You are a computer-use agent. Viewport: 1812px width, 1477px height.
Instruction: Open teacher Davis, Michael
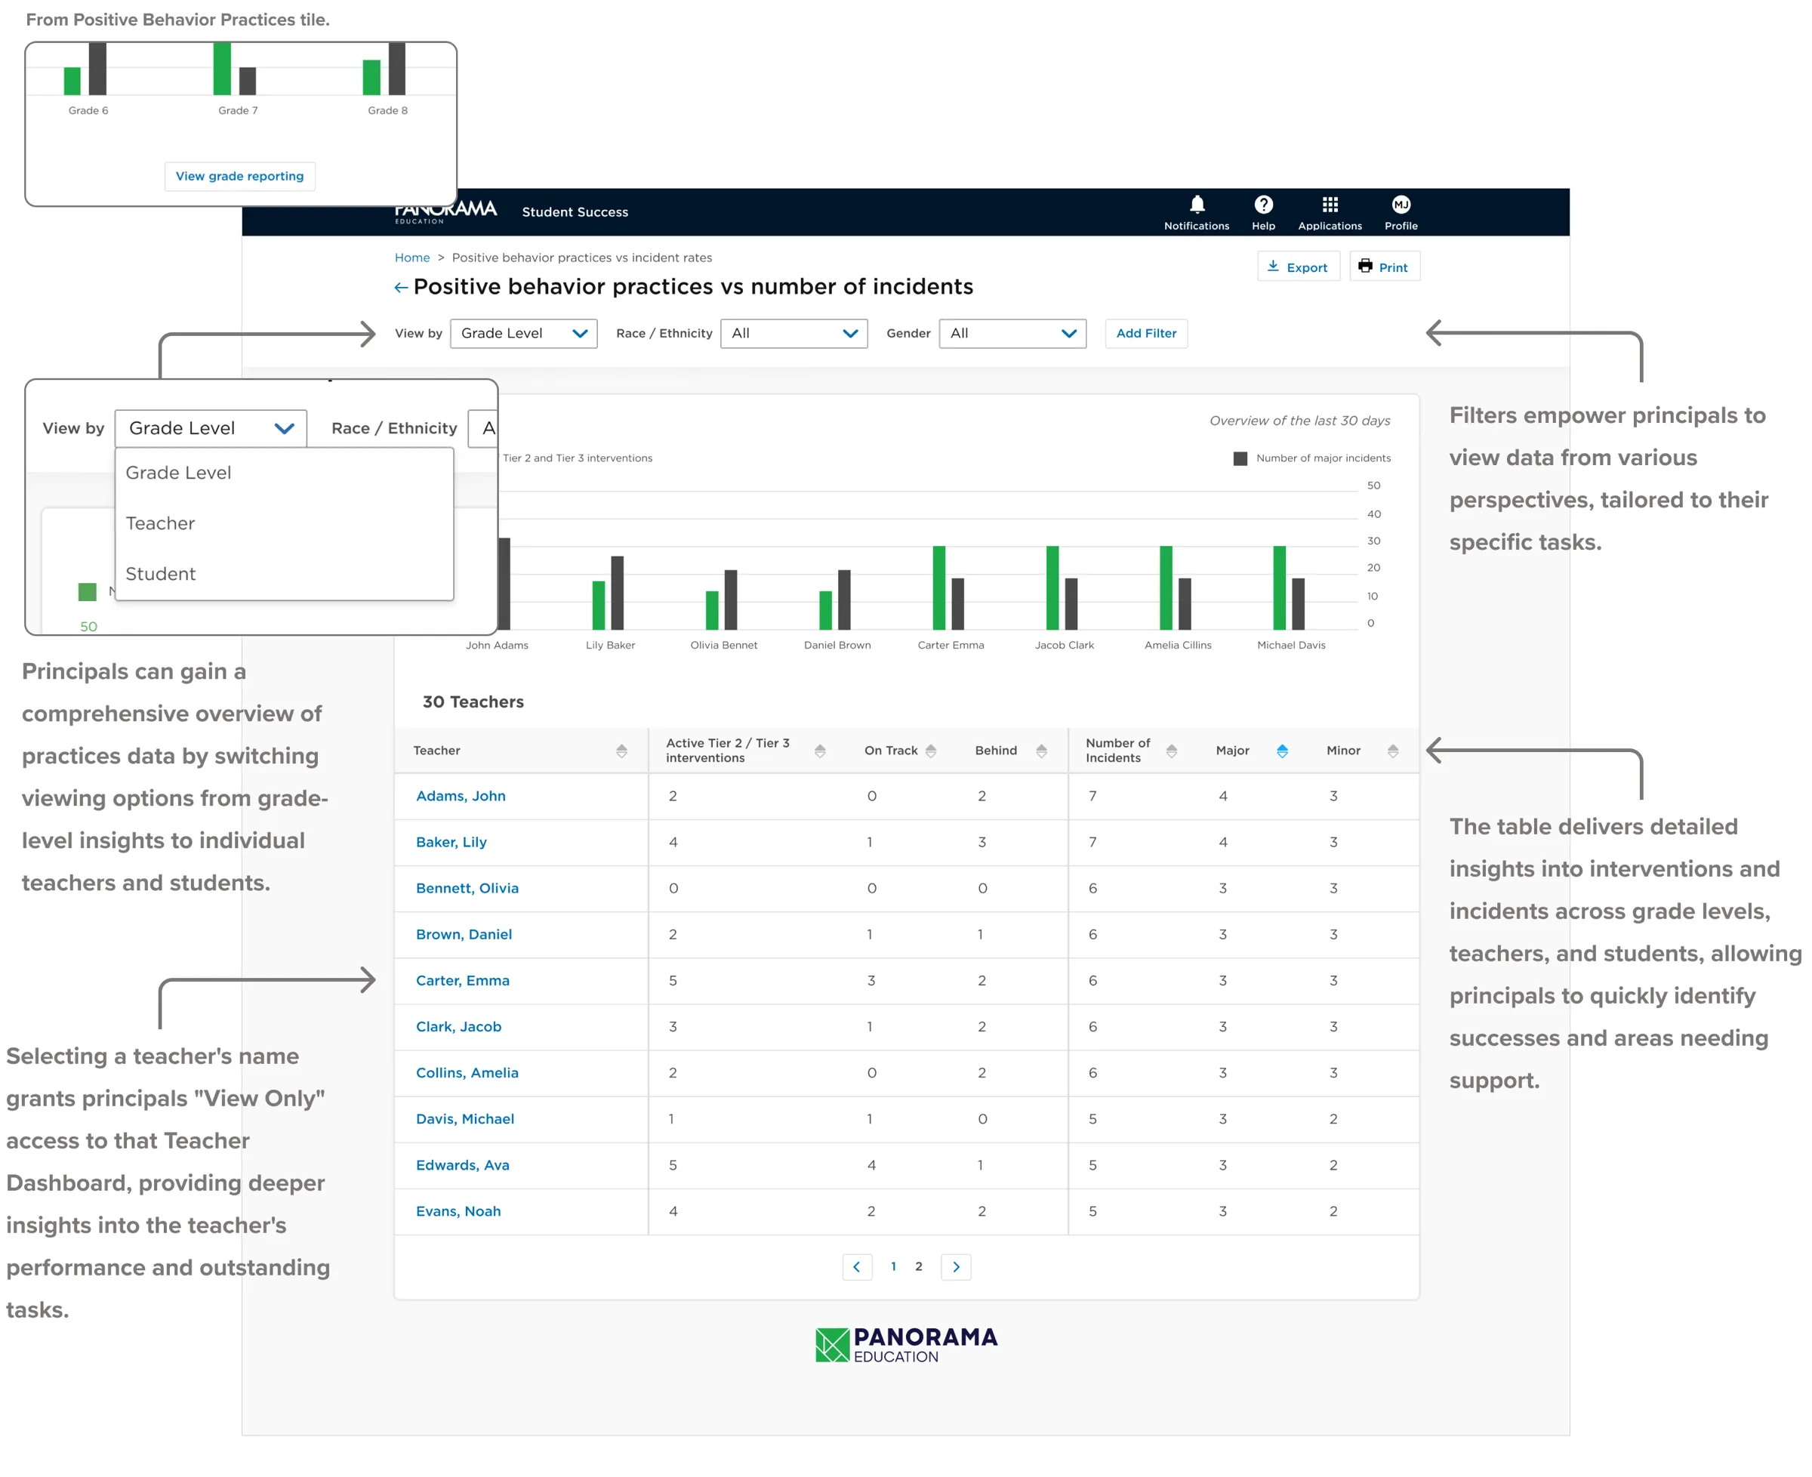[464, 1120]
